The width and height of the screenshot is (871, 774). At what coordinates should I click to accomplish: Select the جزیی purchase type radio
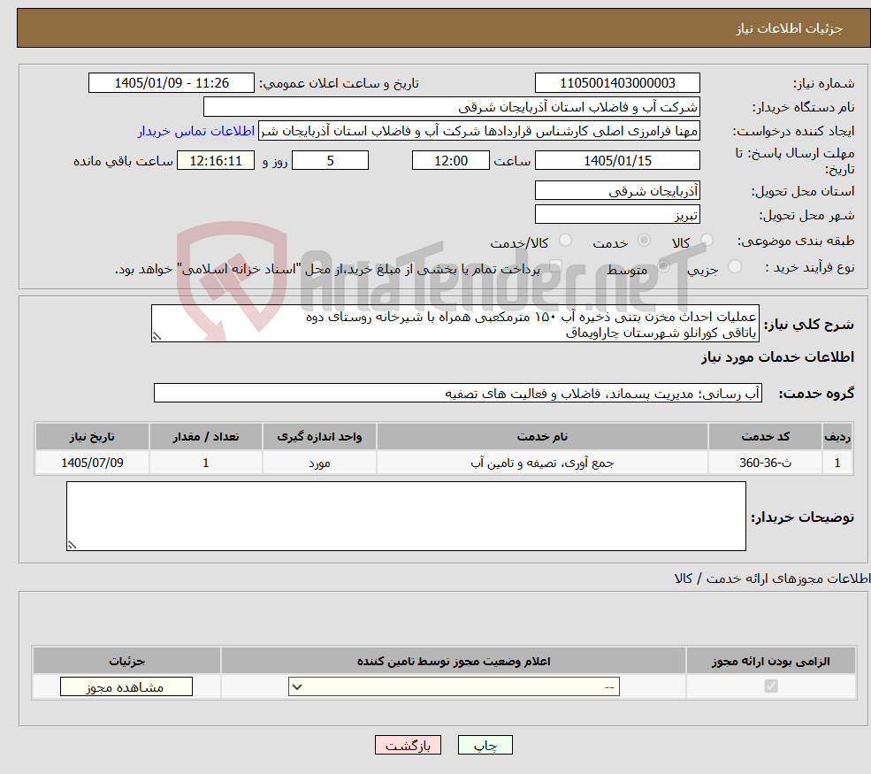pyautogui.click(x=734, y=267)
